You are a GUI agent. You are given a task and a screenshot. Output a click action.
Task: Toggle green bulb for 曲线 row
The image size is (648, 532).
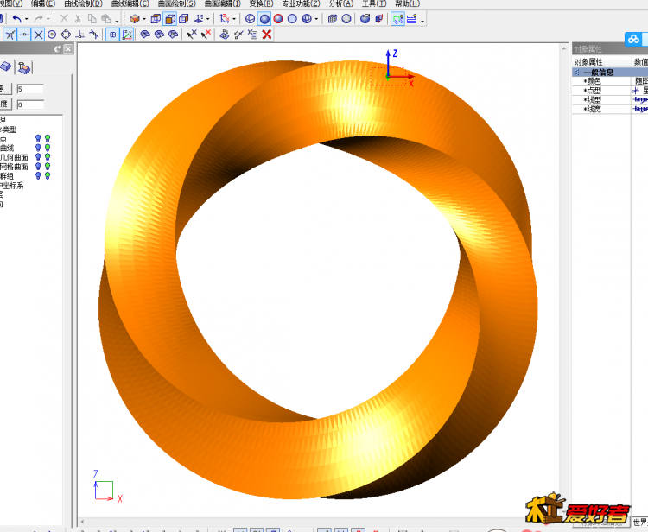(x=48, y=148)
